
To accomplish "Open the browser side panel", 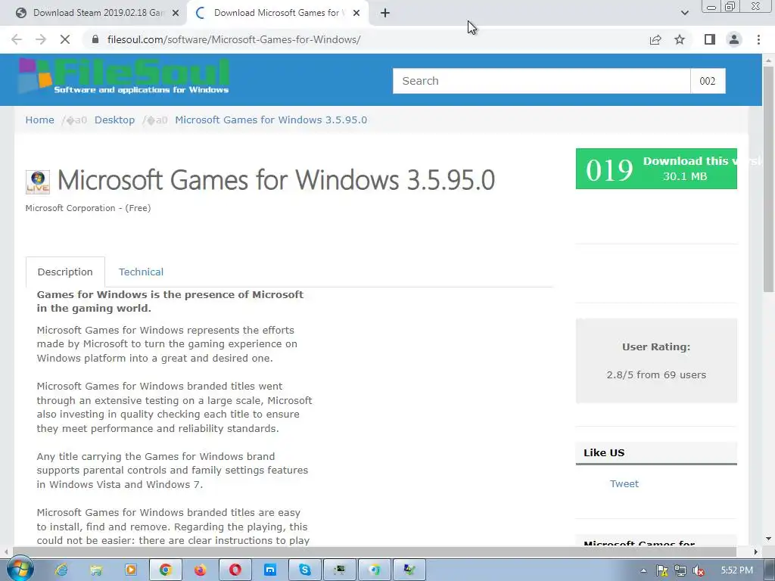I will 710,39.
